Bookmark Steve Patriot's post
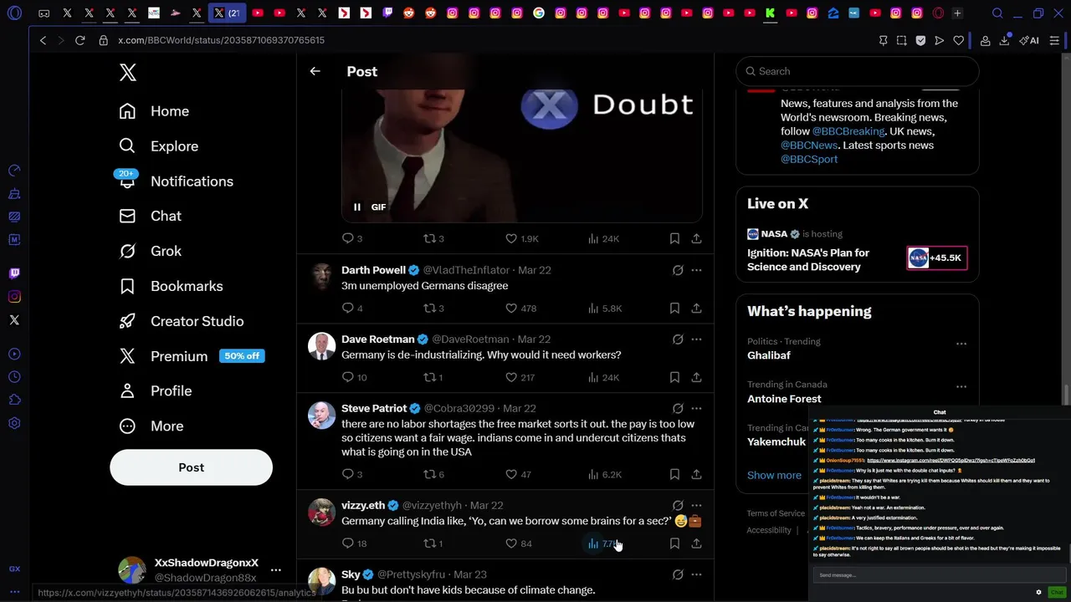1071x602 pixels. tap(674, 475)
